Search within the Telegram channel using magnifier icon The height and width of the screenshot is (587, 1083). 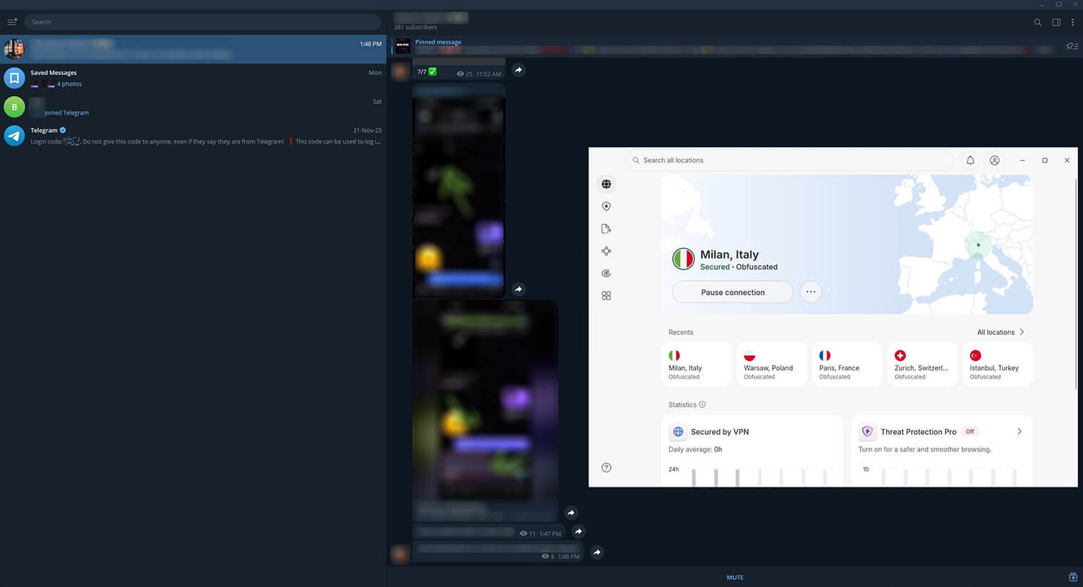[x=1038, y=22]
